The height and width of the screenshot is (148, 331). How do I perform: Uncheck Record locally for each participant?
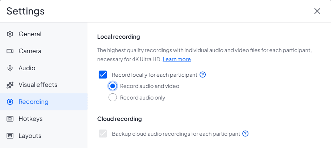tap(103, 75)
